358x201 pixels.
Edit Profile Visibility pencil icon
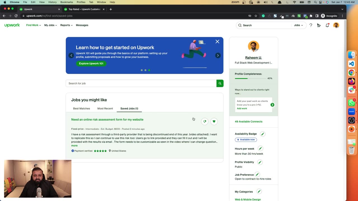(x=260, y=162)
